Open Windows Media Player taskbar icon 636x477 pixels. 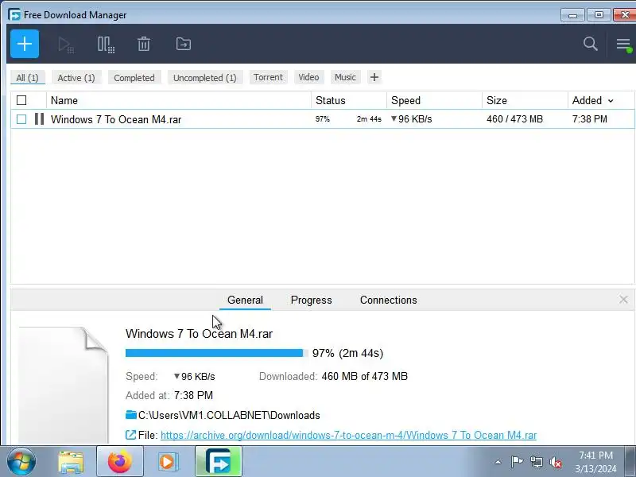click(169, 462)
